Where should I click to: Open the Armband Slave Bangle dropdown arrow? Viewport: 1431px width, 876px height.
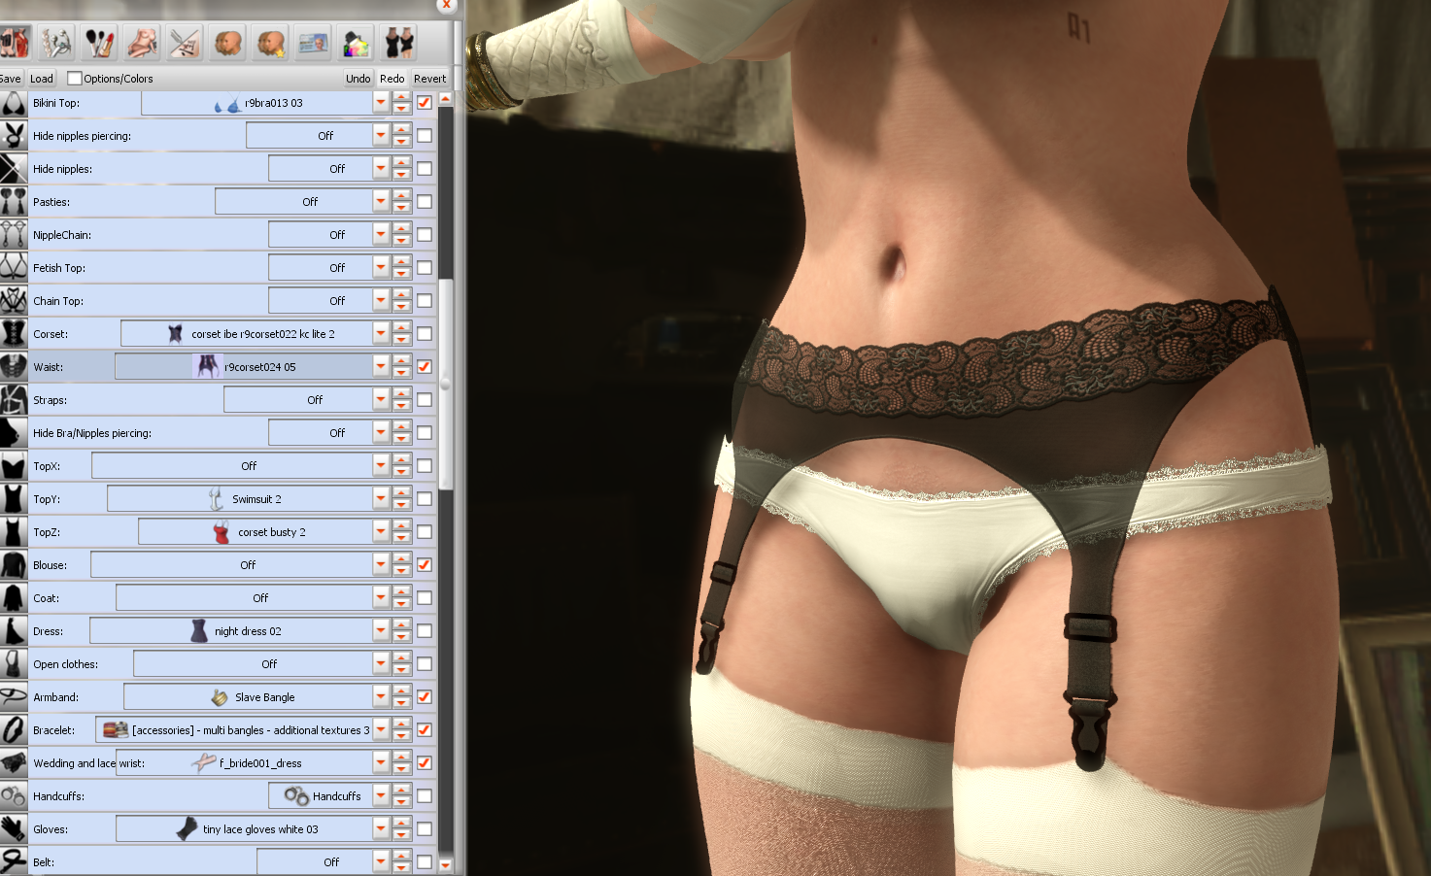click(x=381, y=696)
